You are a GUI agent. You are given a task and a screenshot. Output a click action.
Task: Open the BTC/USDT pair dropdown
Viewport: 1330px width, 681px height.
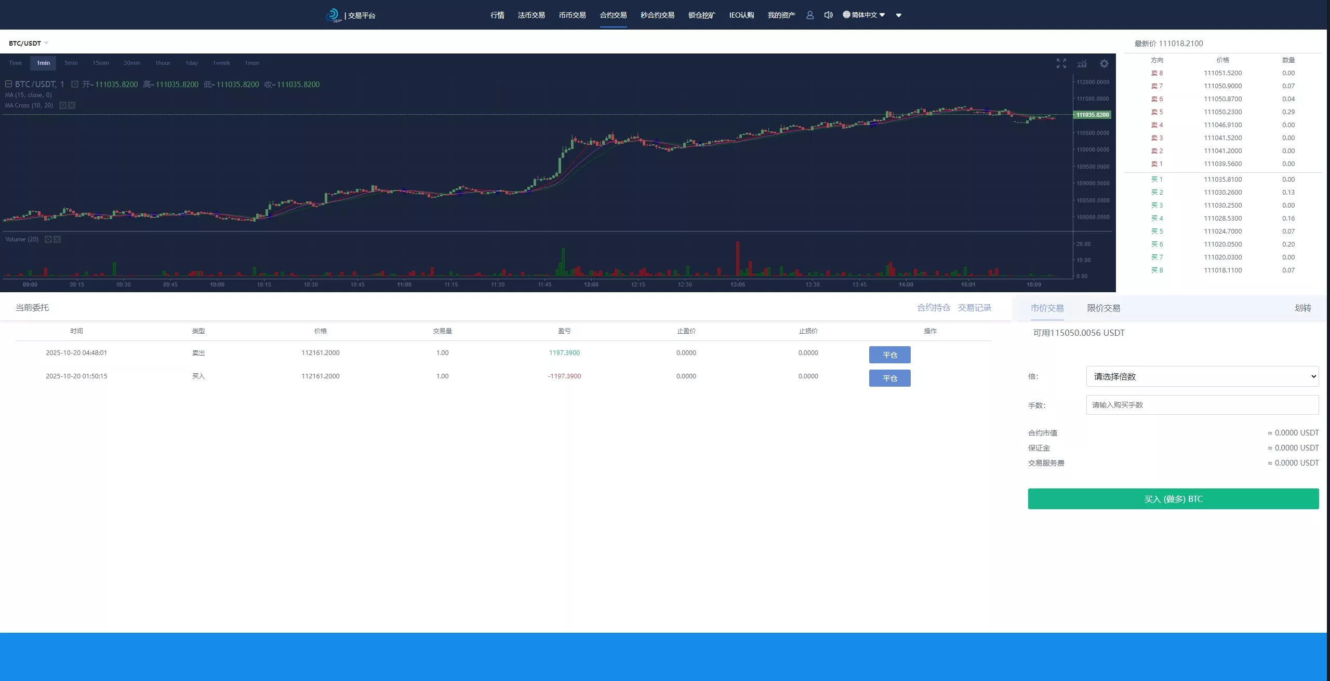(x=29, y=43)
